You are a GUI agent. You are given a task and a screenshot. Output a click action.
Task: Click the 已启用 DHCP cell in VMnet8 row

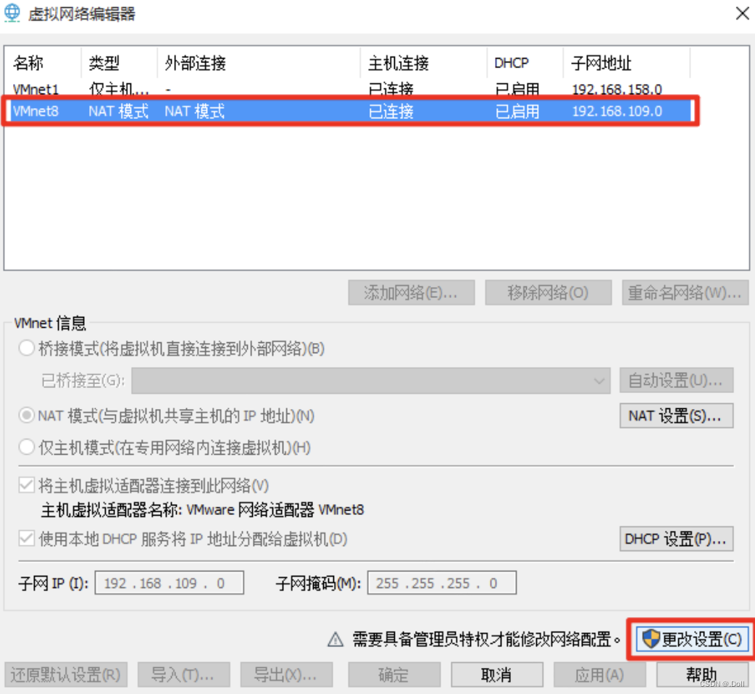click(x=517, y=112)
